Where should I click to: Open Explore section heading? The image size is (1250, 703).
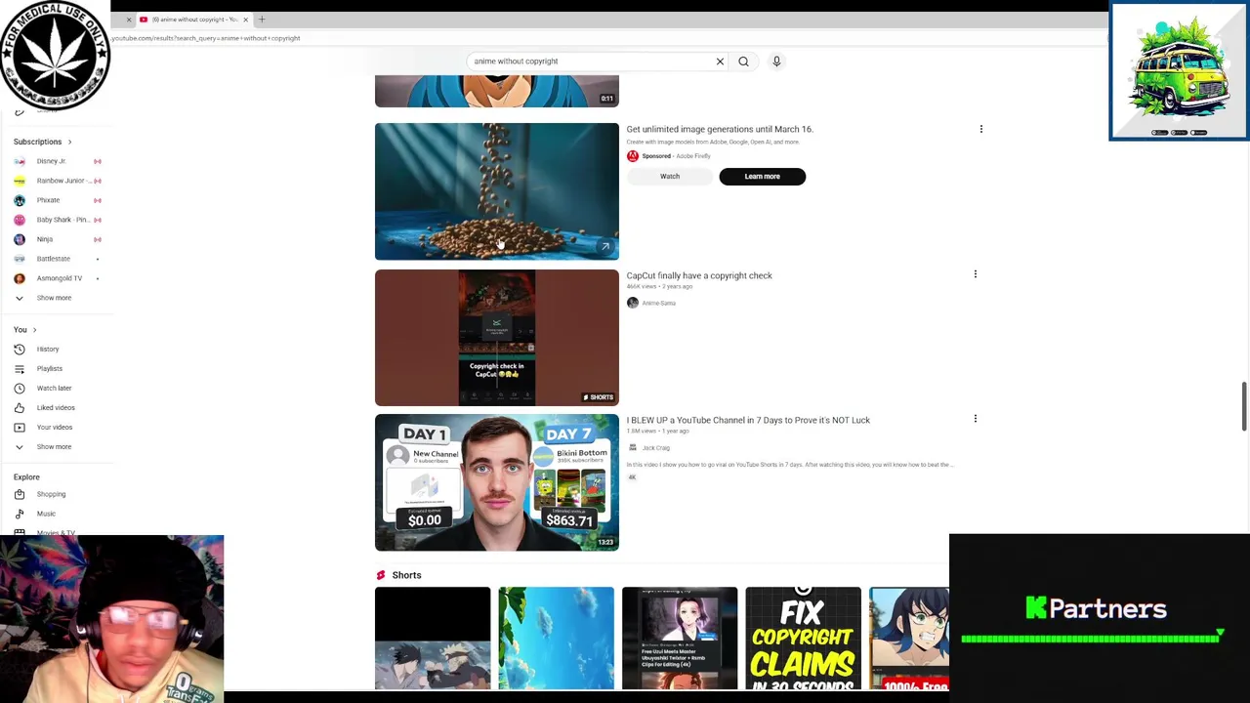point(26,477)
